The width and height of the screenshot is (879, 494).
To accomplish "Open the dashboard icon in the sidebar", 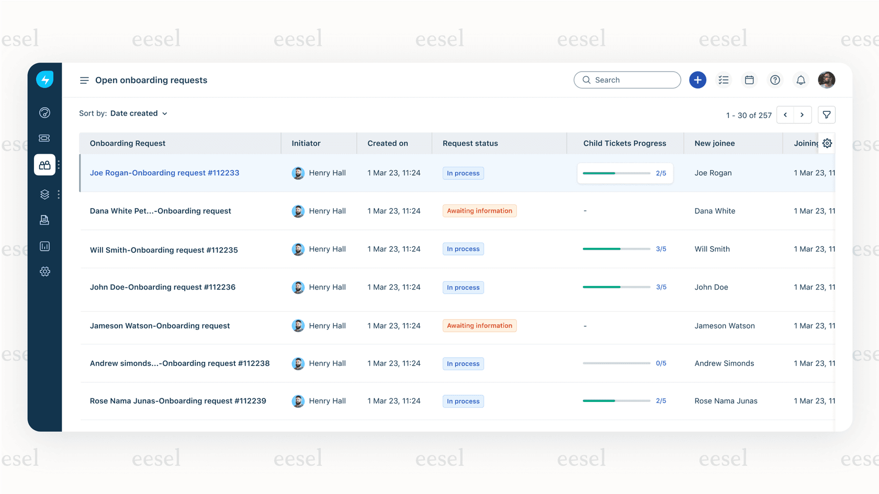I will click(x=44, y=112).
